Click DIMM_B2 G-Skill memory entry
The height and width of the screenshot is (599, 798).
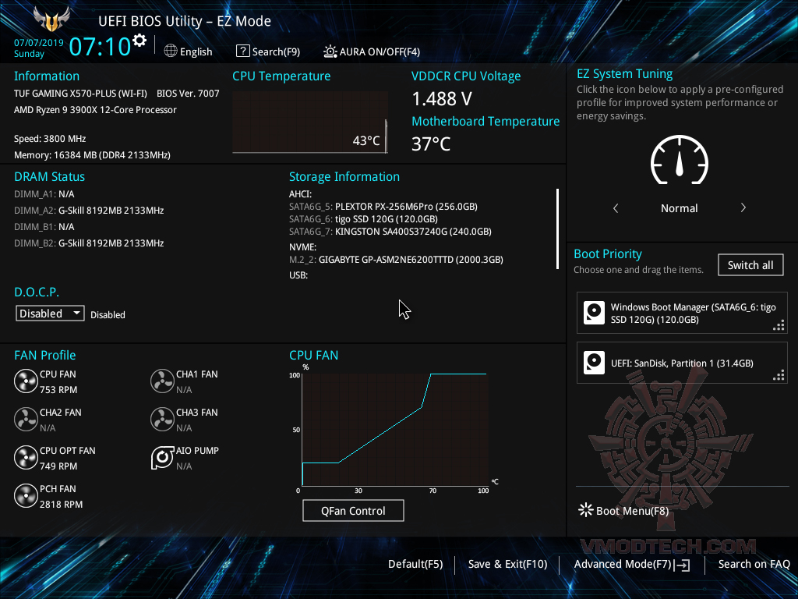point(89,243)
